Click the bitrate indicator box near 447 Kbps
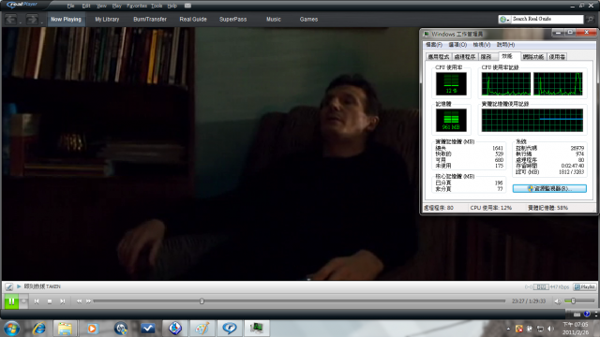This screenshot has height=337, width=600. (x=541, y=286)
